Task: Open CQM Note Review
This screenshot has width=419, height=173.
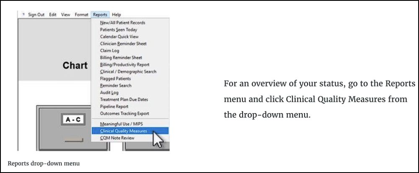Action: [117, 138]
